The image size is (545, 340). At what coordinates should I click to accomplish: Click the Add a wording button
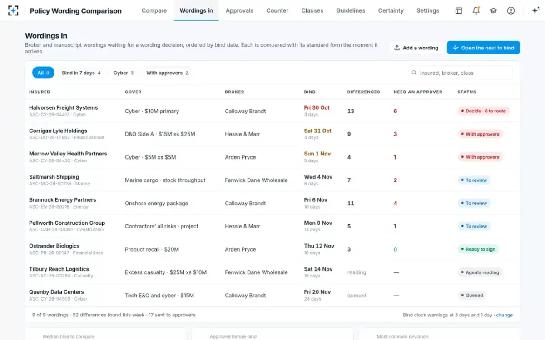(416, 48)
